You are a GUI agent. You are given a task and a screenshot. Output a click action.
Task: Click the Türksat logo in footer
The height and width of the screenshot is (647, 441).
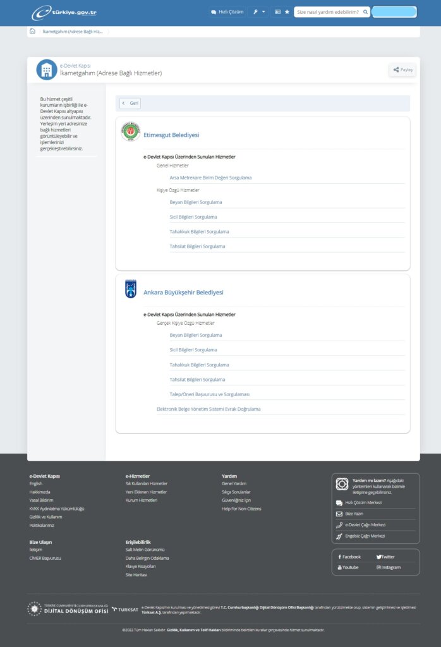click(x=125, y=610)
